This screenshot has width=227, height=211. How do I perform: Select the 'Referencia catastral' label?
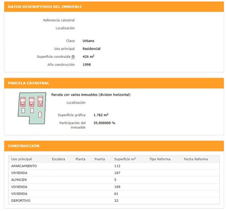tap(59, 20)
